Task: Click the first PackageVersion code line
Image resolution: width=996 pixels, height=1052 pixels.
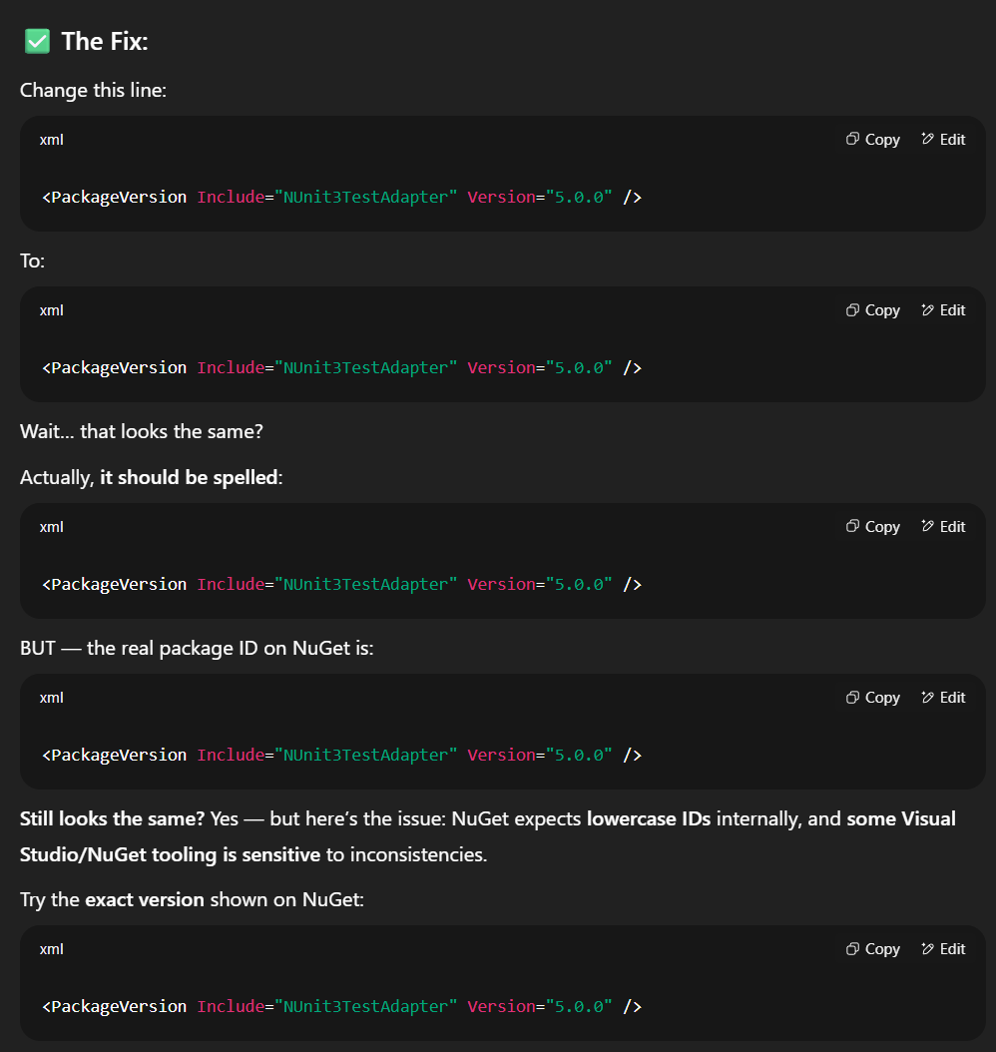Action: click(x=342, y=197)
